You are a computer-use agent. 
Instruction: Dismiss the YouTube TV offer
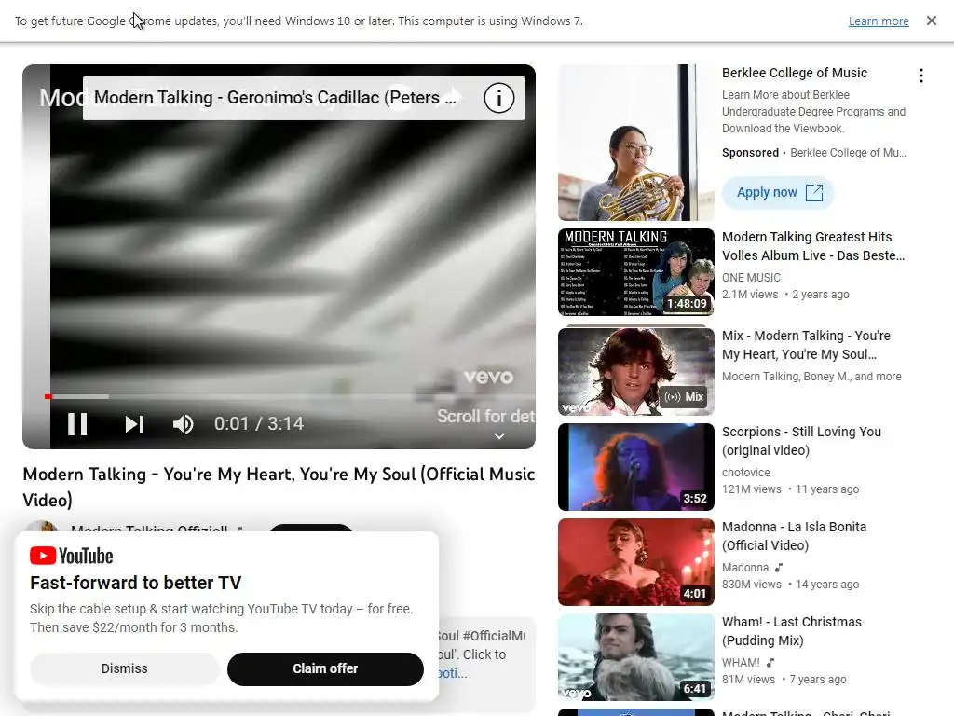124,668
